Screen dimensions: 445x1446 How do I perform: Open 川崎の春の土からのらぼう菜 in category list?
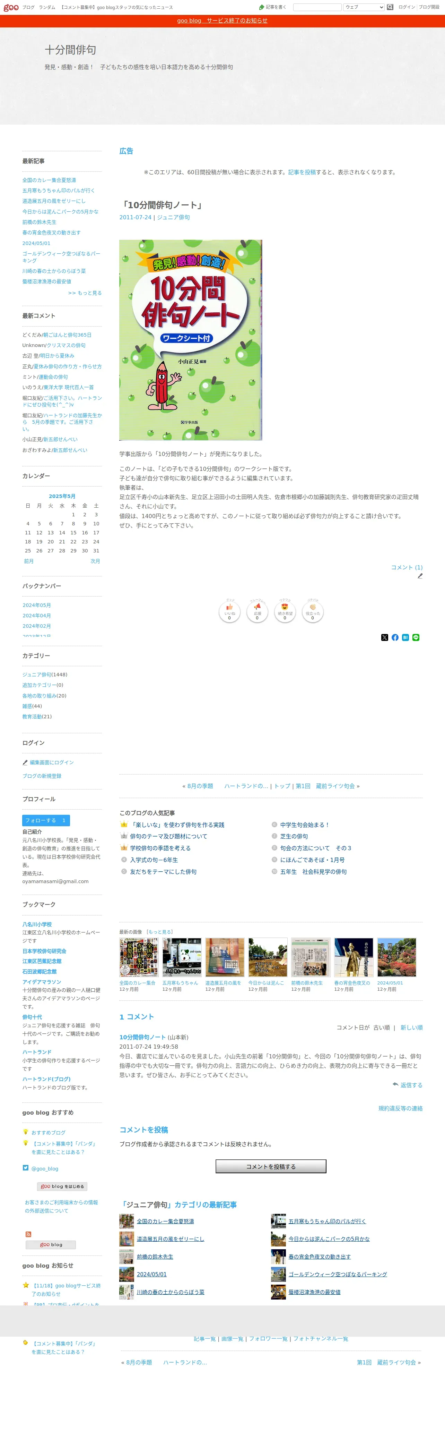[171, 1292]
